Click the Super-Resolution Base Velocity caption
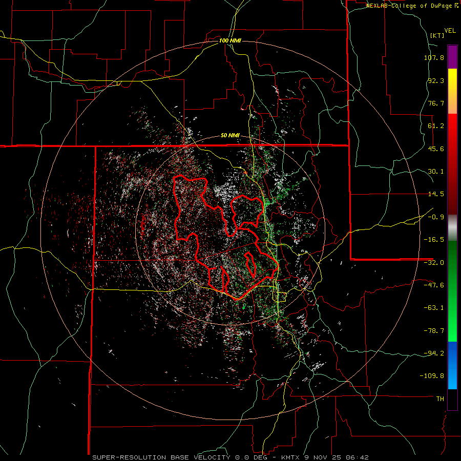 (x=230, y=457)
